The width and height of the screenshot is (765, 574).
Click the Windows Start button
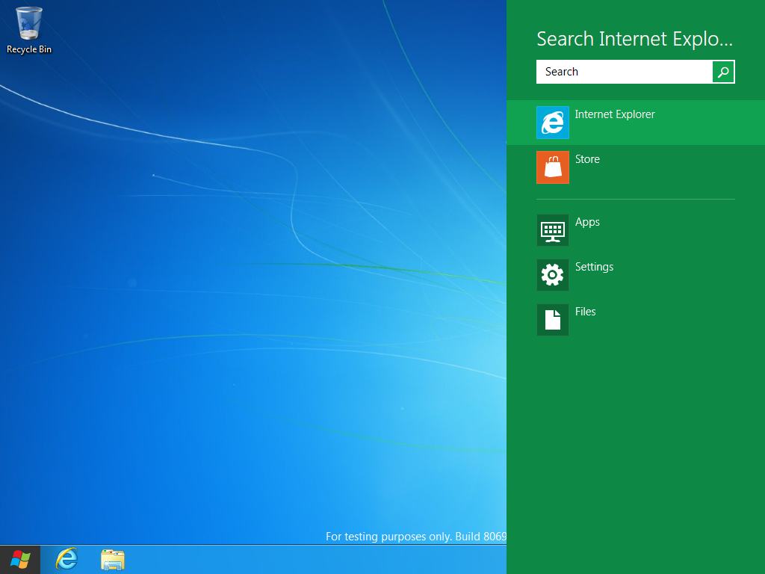pyautogui.click(x=20, y=559)
